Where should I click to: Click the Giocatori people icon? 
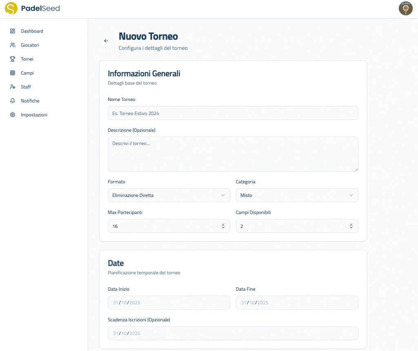click(x=13, y=45)
